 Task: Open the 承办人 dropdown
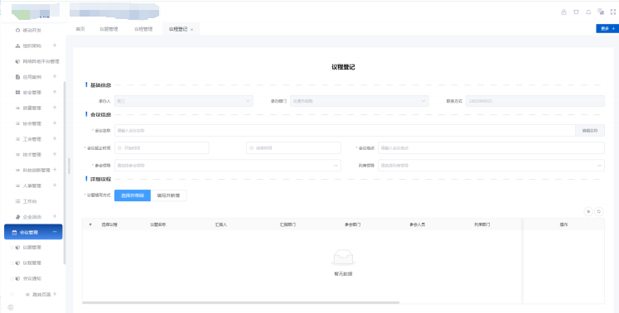(x=184, y=101)
